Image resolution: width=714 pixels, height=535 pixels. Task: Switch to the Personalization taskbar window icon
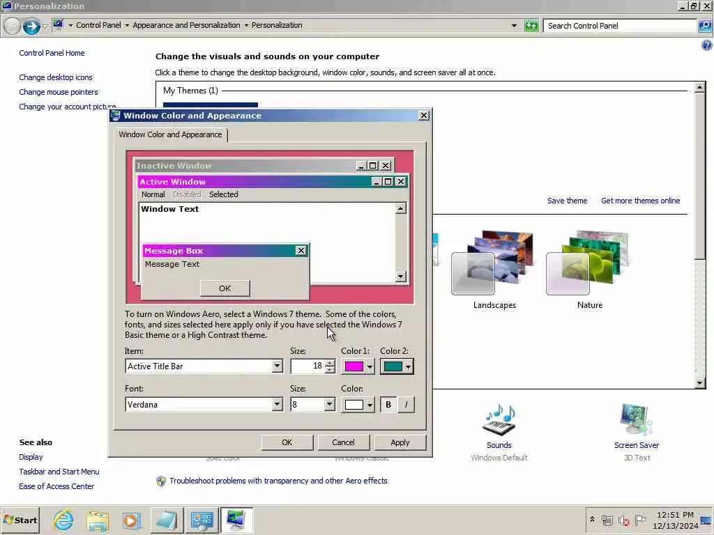click(x=236, y=520)
